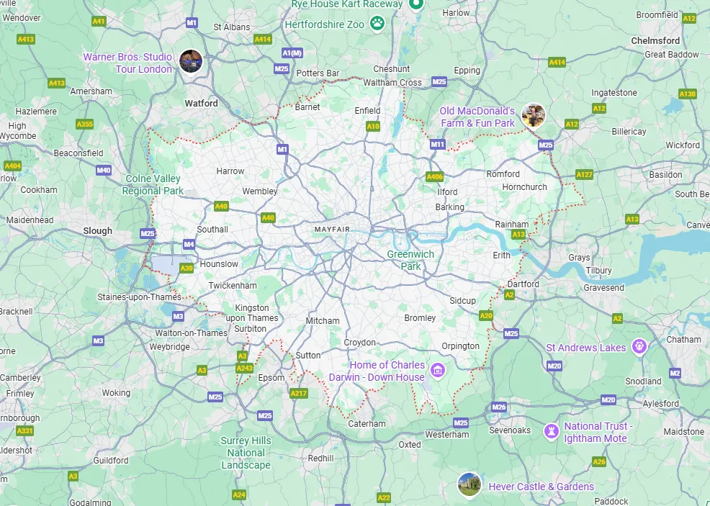Click the Croydon place label
The height and width of the screenshot is (506, 710).
pyautogui.click(x=359, y=342)
